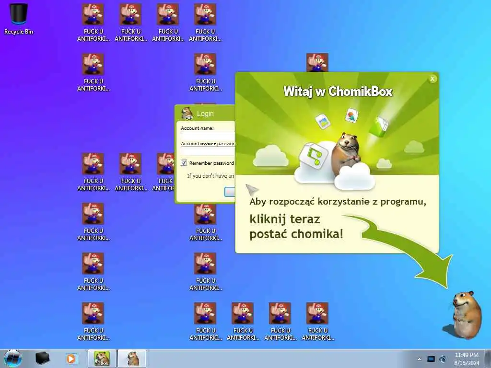Click the monitor icon in system tray
Viewport: 491px width, 368px height.
(x=431, y=359)
